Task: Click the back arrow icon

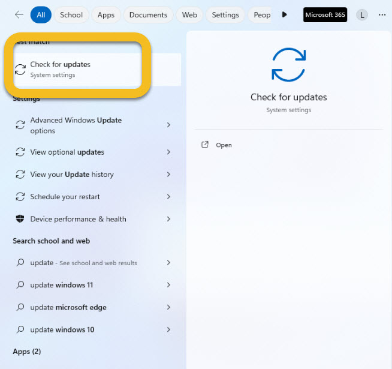Action: (19, 15)
